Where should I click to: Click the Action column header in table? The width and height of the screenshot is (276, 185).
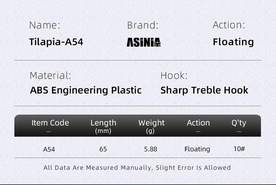coord(198,123)
